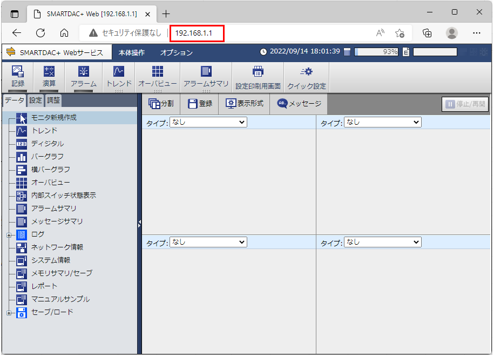Expand the ログ tree node
494x356 pixels.
click(x=8, y=235)
